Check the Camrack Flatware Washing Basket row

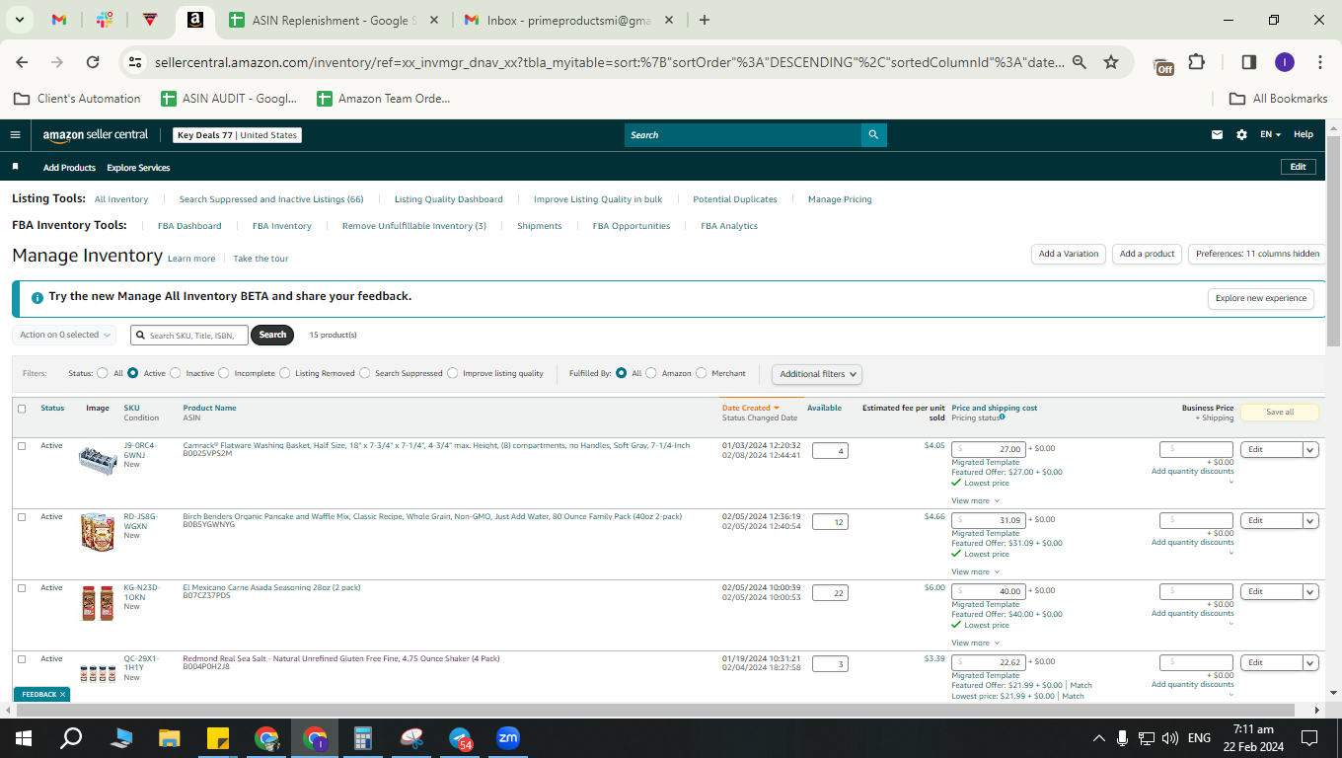(22, 446)
